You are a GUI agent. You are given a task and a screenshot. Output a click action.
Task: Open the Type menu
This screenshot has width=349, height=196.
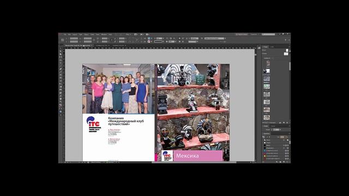click(81, 34)
